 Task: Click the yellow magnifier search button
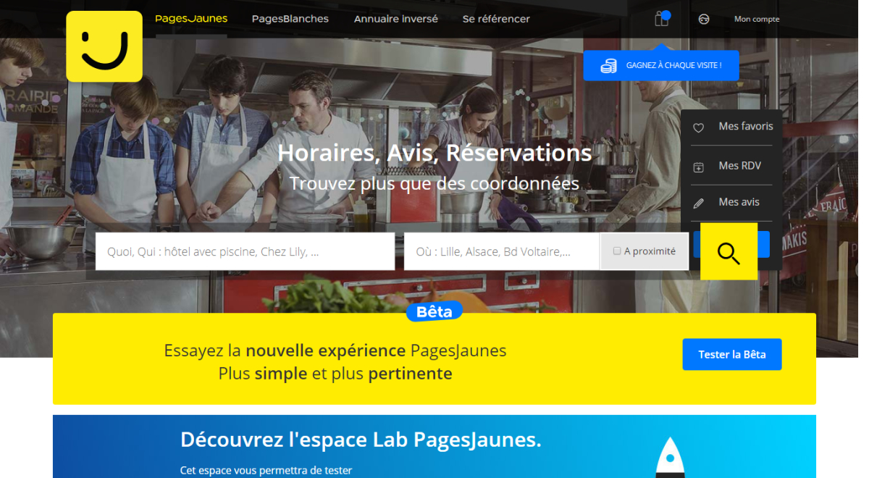(729, 251)
